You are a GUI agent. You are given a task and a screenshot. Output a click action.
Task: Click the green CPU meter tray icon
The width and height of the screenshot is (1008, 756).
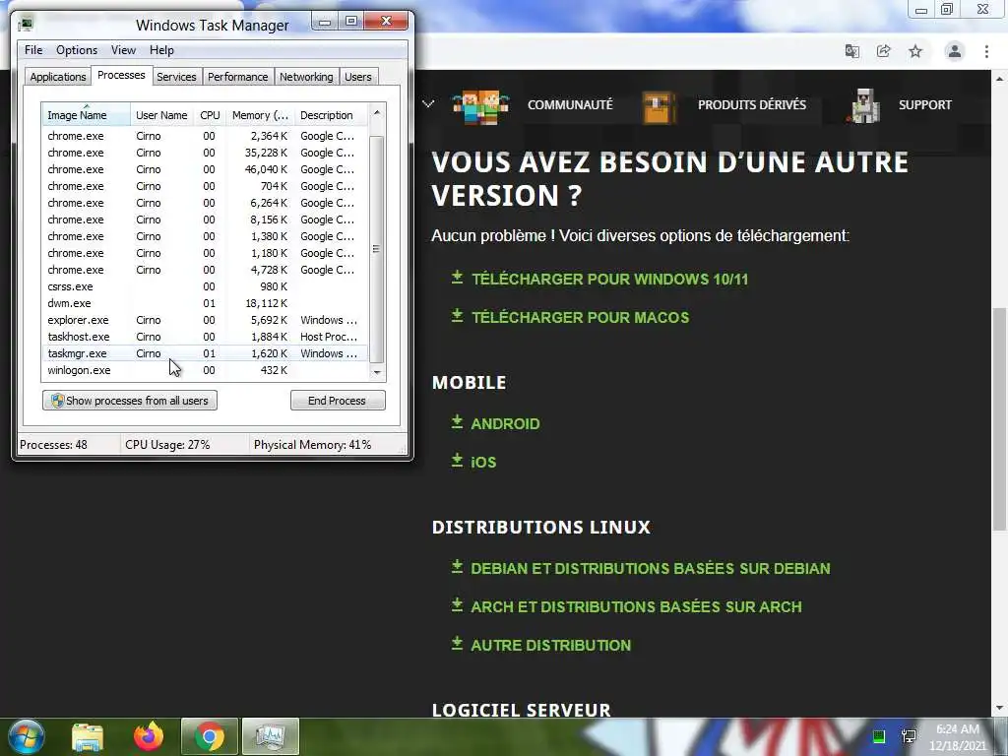click(x=879, y=736)
